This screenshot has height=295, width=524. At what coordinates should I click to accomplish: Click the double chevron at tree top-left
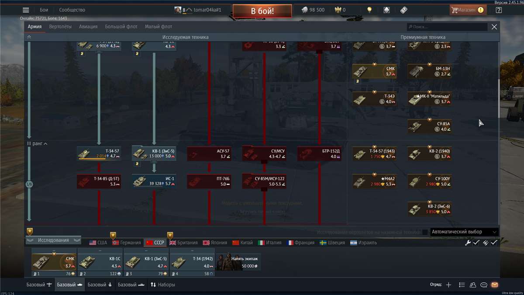tap(29, 37)
